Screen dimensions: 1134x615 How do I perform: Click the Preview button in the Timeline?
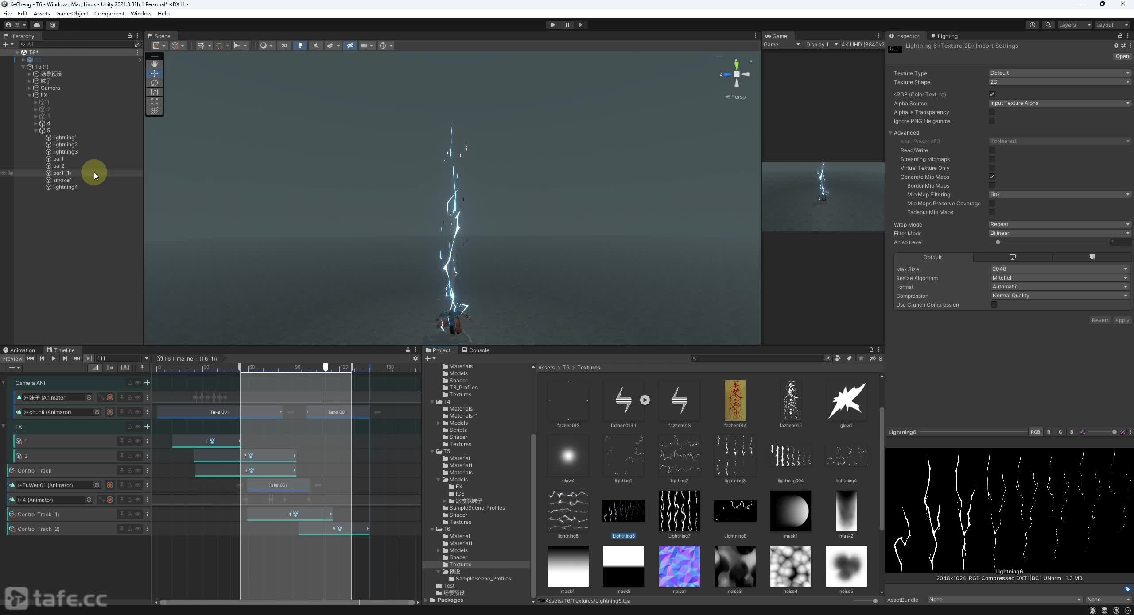(x=12, y=358)
